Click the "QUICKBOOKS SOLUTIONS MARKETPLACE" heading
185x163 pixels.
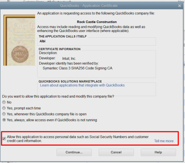click(x=70, y=81)
